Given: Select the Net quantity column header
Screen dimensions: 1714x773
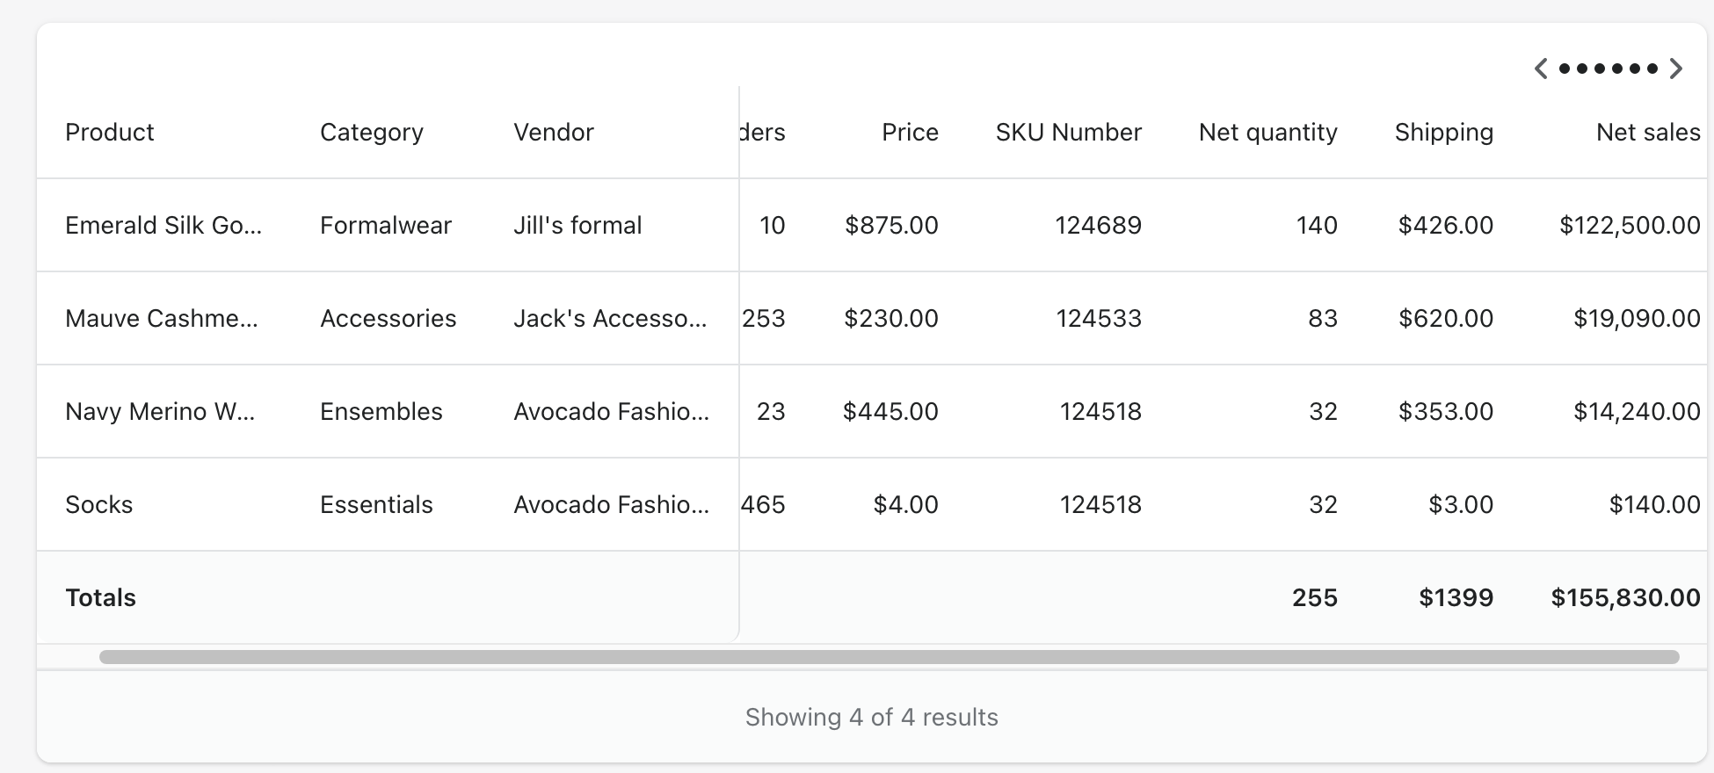Looking at the screenshot, I should click(1267, 133).
